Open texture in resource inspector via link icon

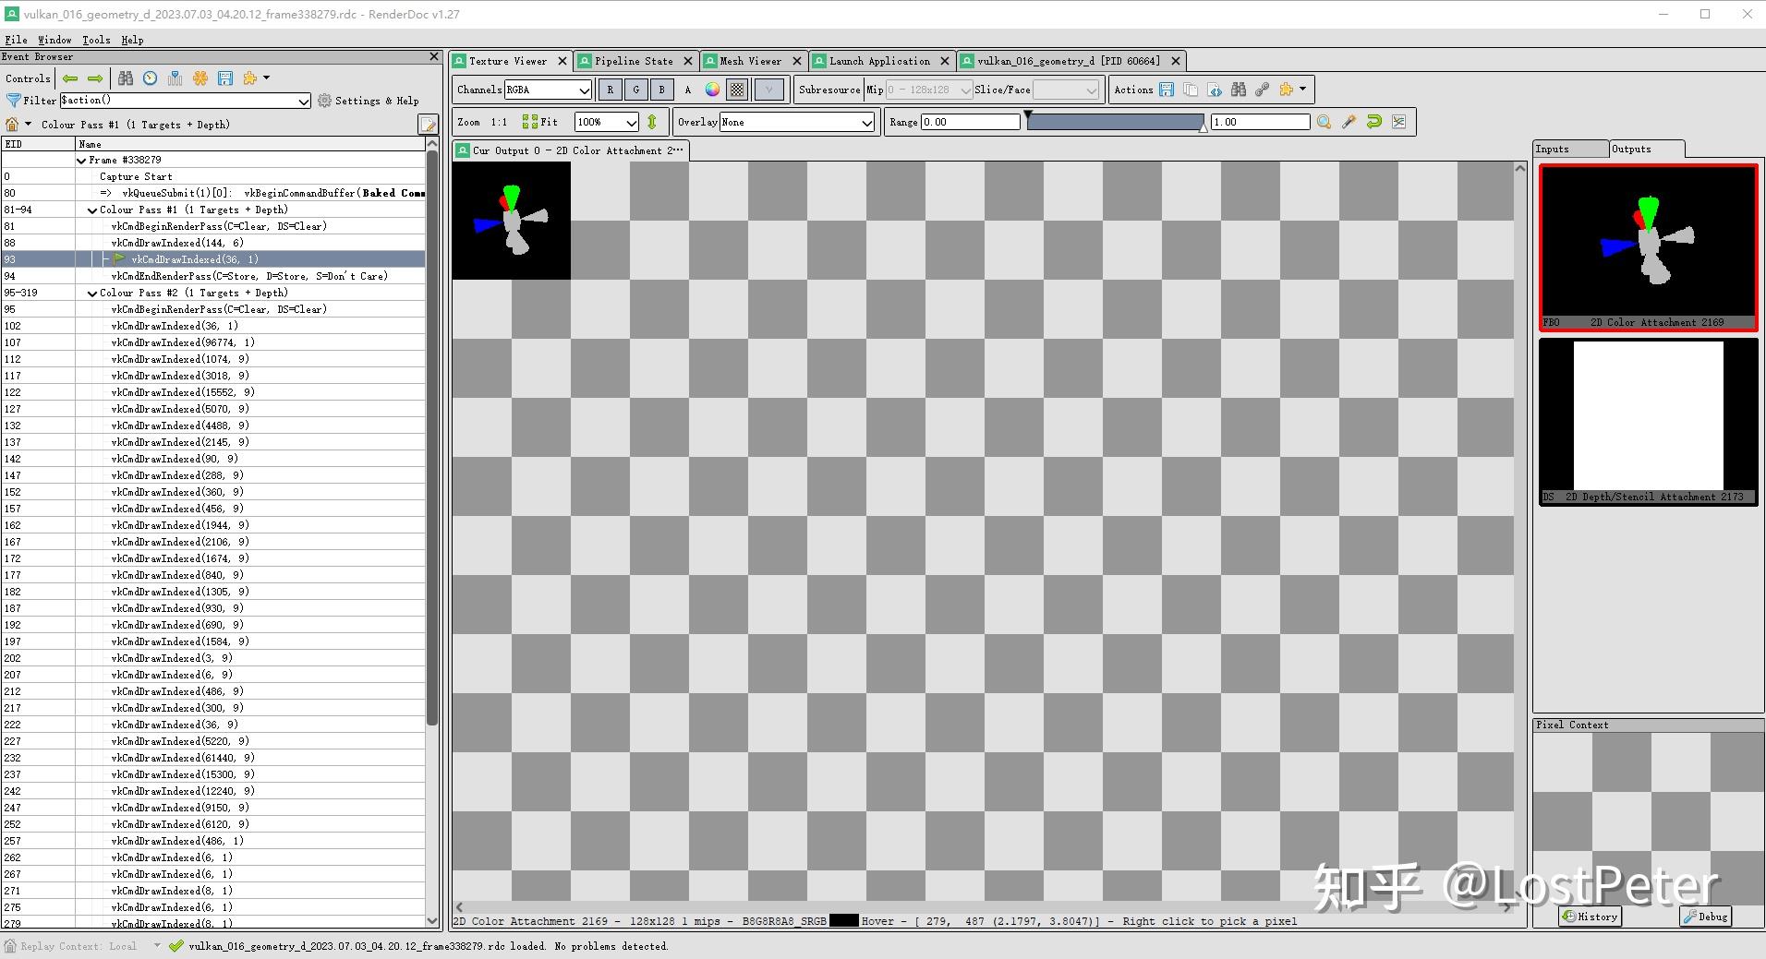pyautogui.click(x=1261, y=90)
